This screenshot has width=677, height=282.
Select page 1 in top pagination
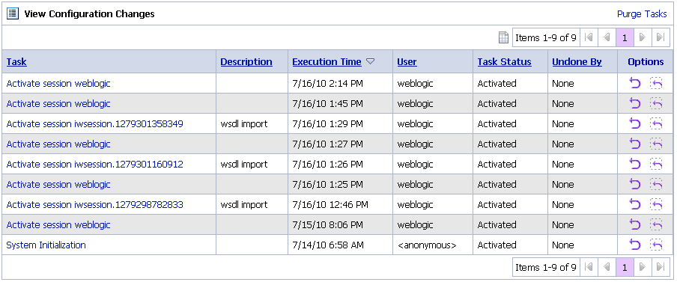point(625,37)
